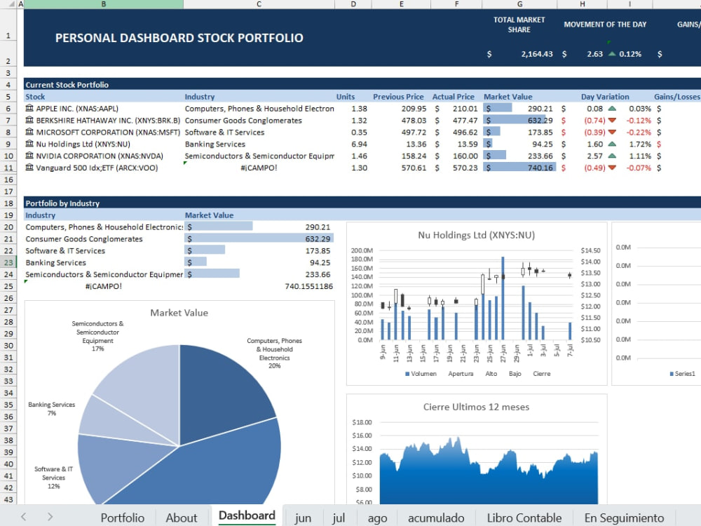Click the #¡CAMPO! error cell in row 11

(259, 168)
